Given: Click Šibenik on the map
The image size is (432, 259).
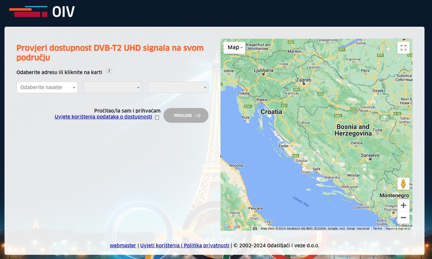Looking at the screenshot, I should [301, 161].
